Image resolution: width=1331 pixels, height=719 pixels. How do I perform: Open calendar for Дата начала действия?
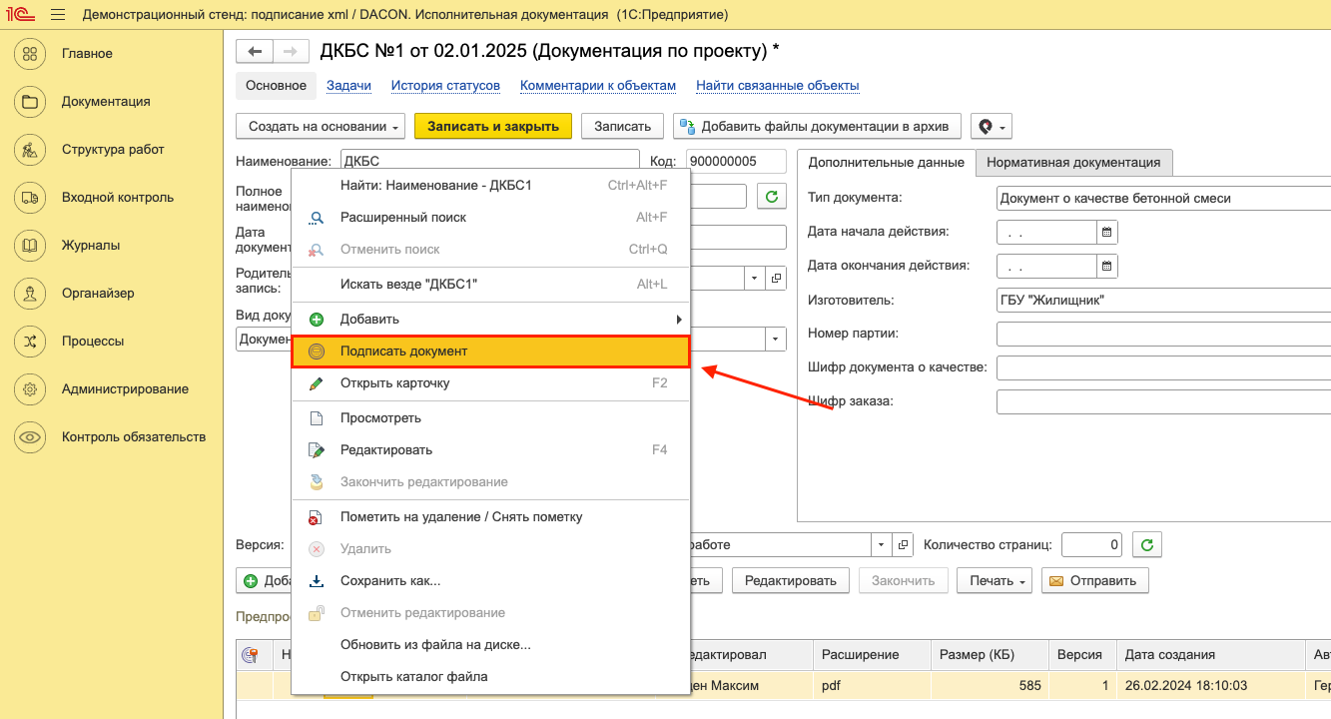coord(1106,232)
